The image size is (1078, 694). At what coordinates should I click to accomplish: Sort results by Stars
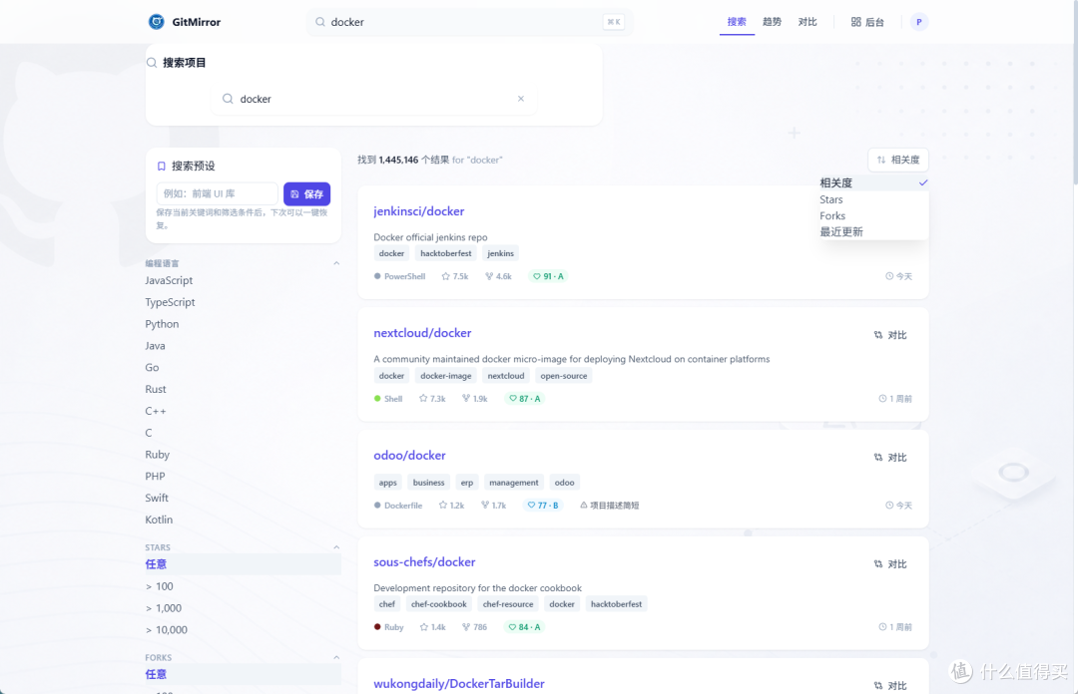coord(873,199)
